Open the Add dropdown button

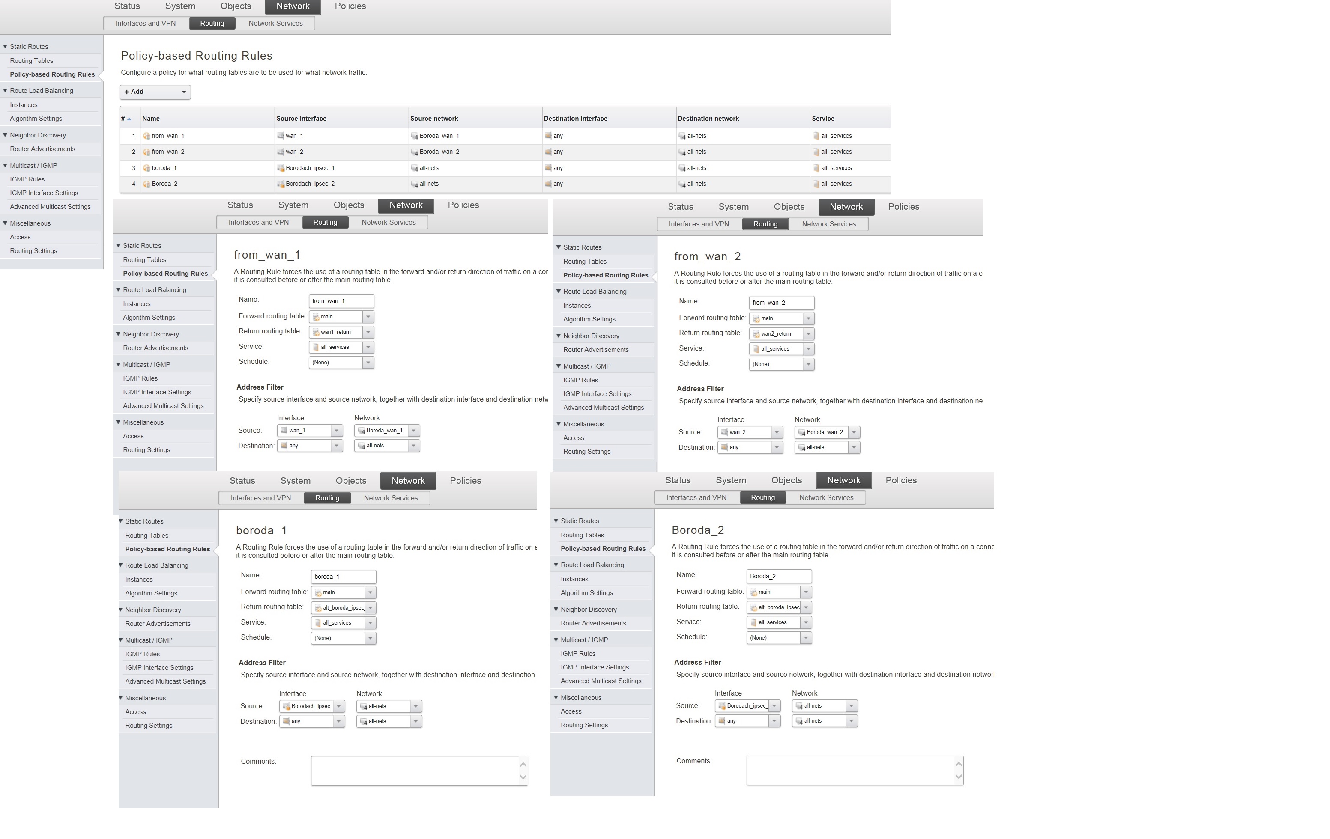tap(155, 92)
